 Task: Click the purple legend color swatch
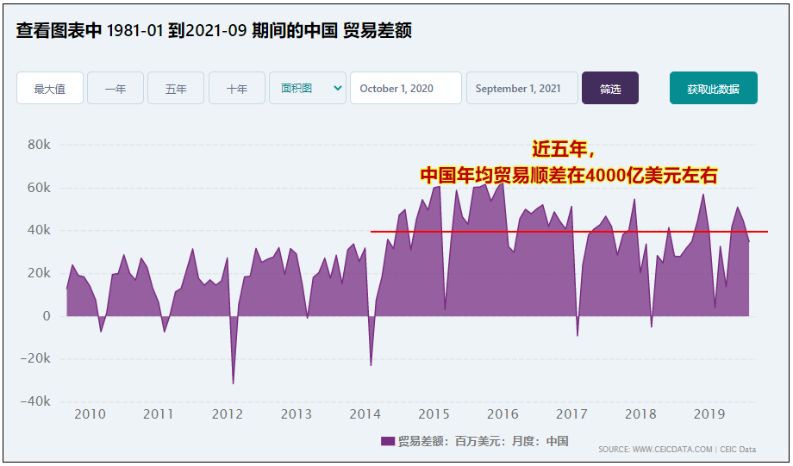[x=387, y=441]
